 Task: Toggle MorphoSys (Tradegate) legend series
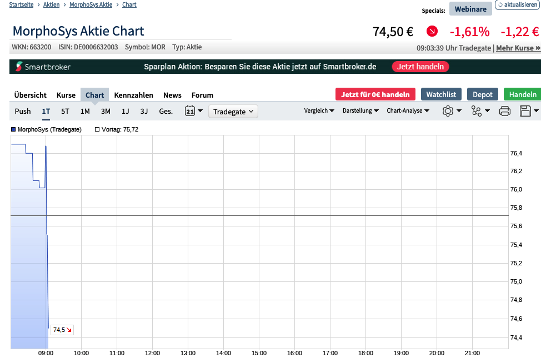tap(49, 129)
